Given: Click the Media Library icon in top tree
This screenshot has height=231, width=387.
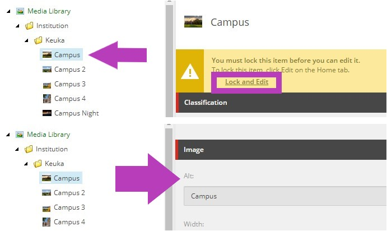Looking at the screenshot, I should pos(20,11).
